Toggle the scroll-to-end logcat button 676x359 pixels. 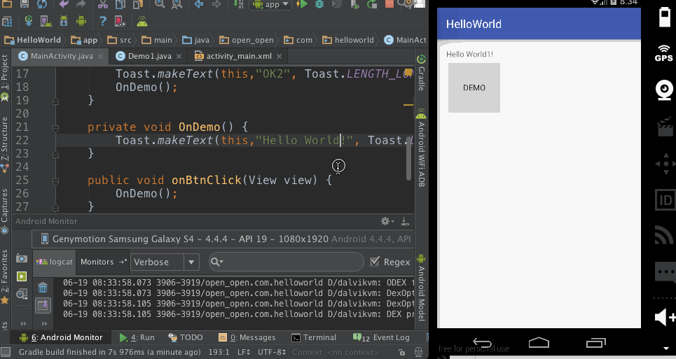(x=43, y=306)
